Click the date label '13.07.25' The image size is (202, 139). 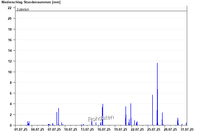click(87, 129)
